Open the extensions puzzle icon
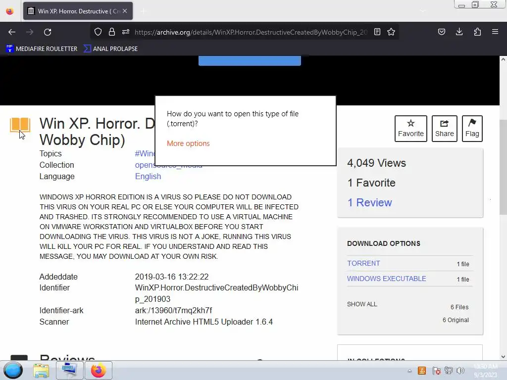This screenshot has height=380, width=507. [x=477, y=32]
